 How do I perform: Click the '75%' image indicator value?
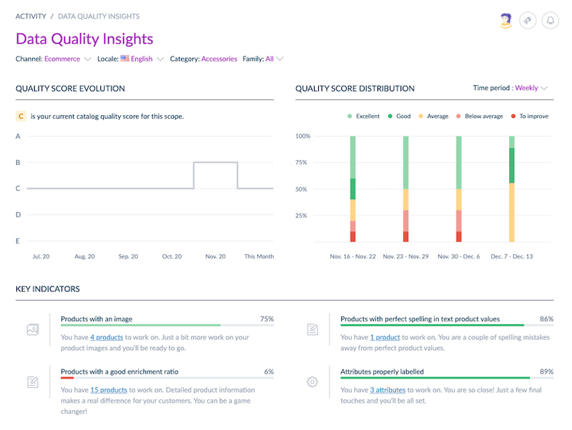pyautogui.click(x=267, y=319)
